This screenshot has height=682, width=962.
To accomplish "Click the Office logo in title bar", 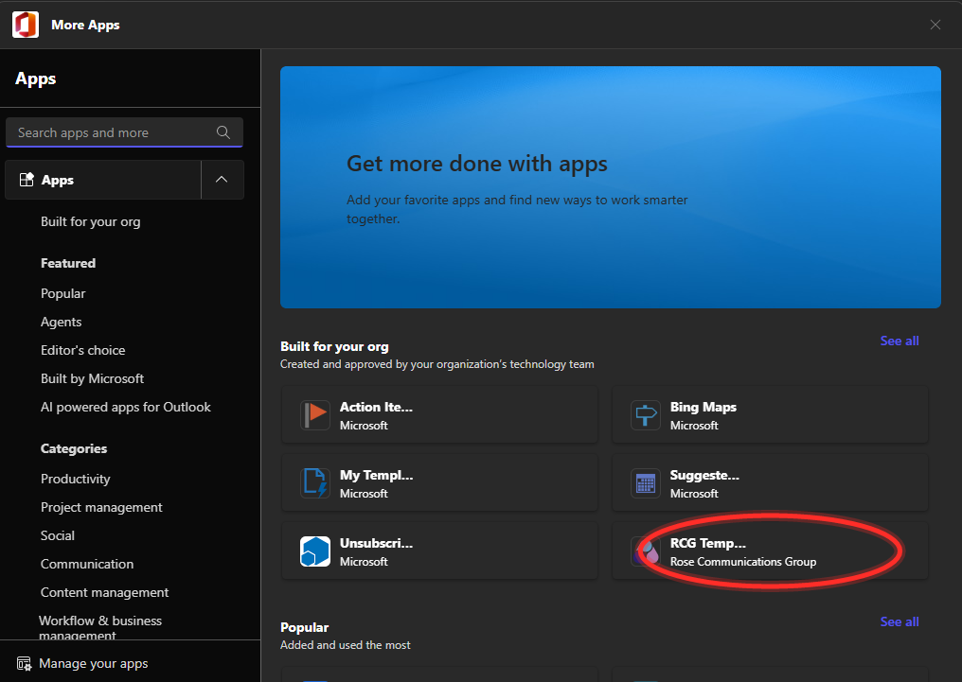I will [x=26, y=25].
